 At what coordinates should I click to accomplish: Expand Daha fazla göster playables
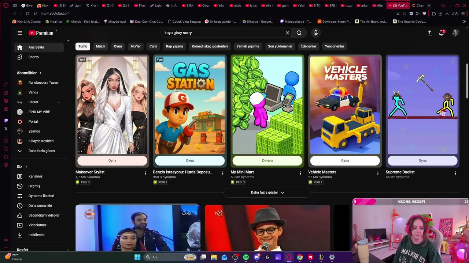(x=267, y=193)
